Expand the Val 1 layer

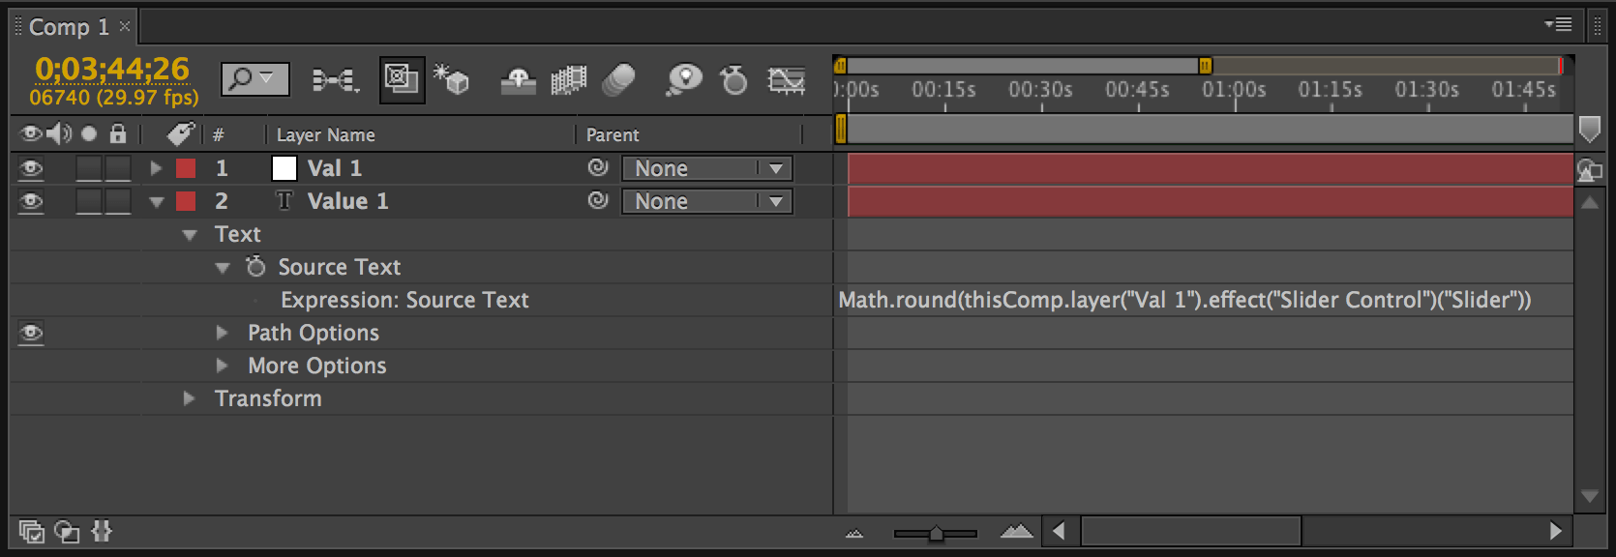(x=156, y=168)
